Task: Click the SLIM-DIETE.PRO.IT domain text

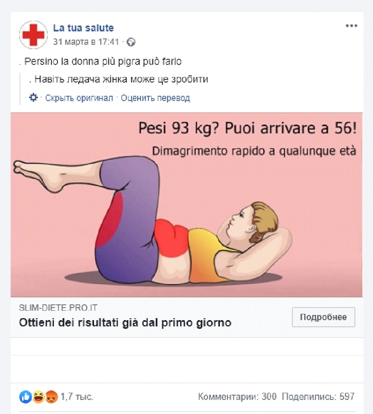Action: click(58, 308)
